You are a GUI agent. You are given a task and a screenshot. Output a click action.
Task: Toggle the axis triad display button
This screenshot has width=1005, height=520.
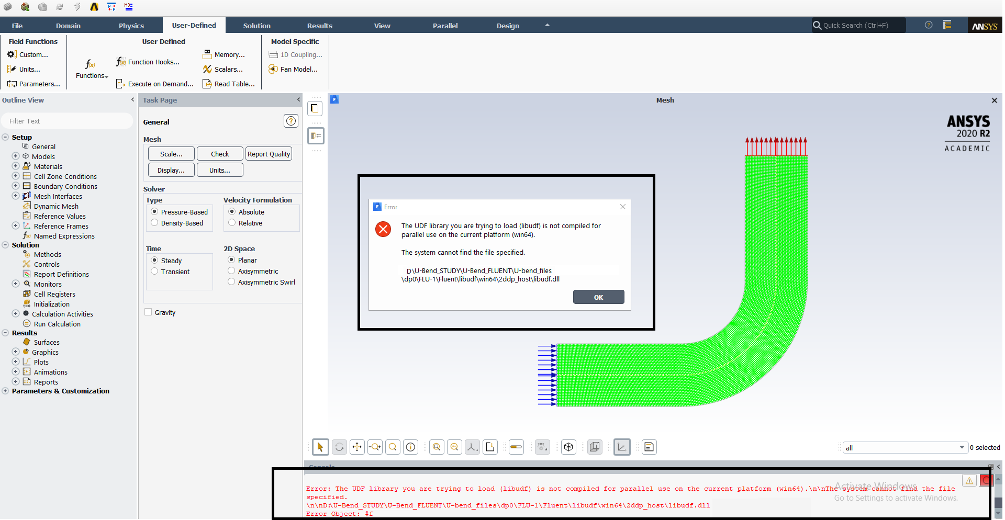[622, 447]
